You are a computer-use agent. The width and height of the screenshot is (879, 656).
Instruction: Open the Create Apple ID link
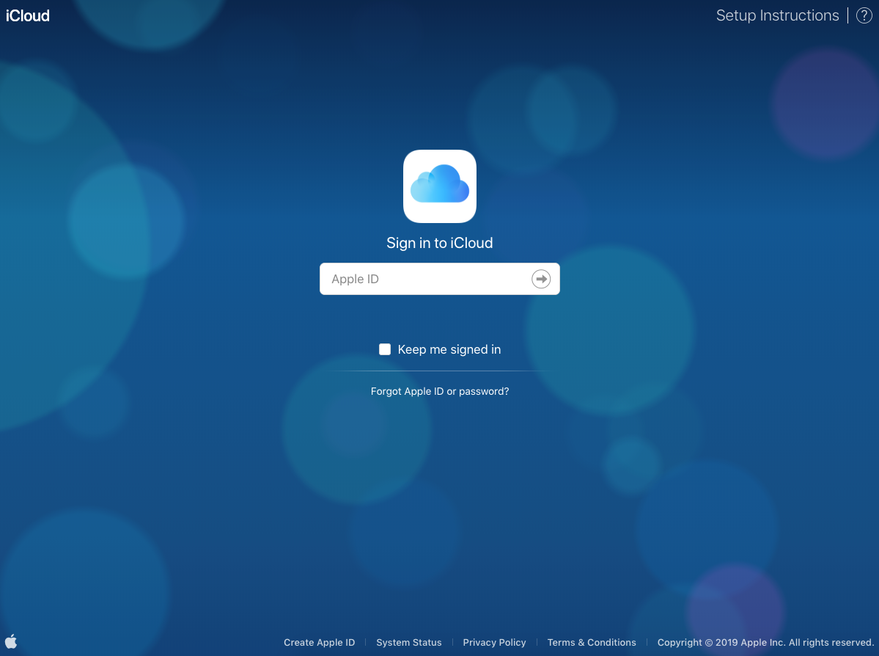(319, 643)
